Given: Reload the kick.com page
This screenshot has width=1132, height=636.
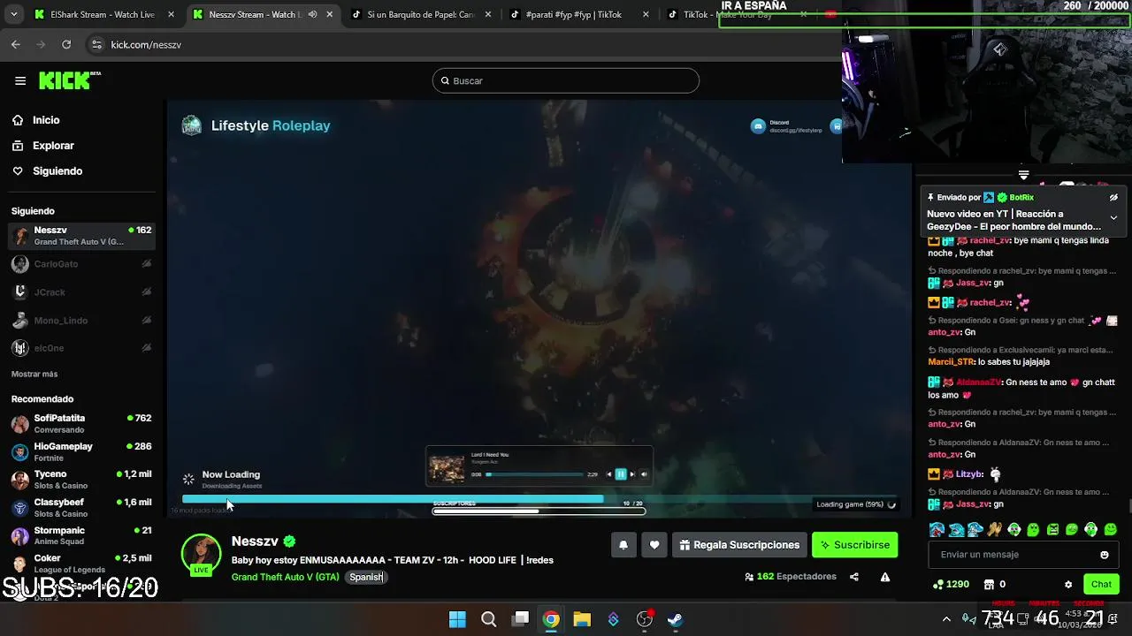Looking at the screenshot, I should click(66, 44).
